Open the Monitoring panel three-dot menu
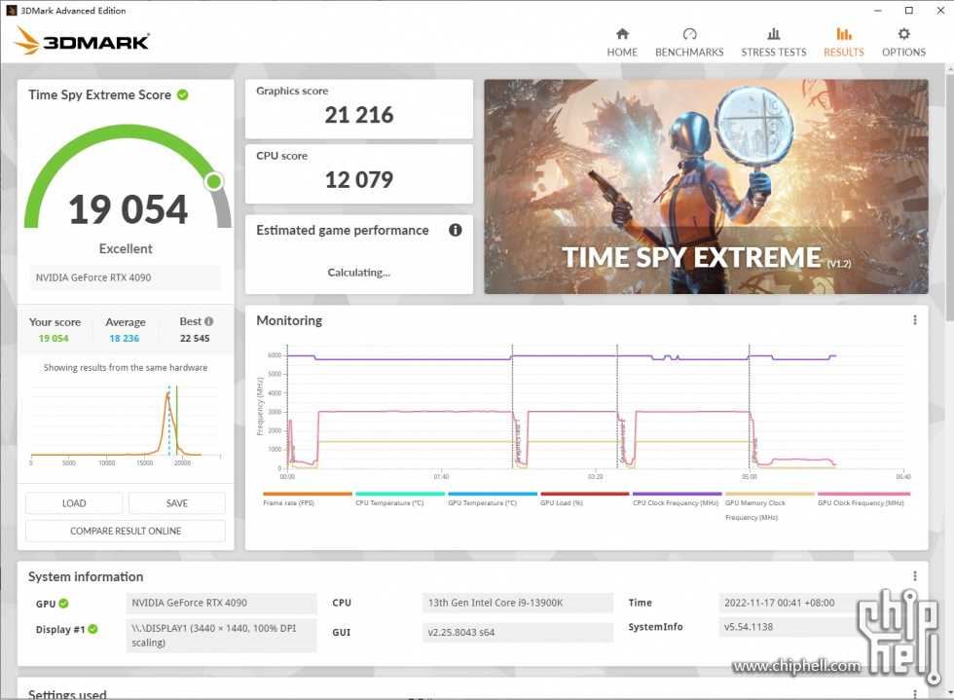Image resolution: width=954 pixels, height=700 pixels. click(x=914, y=320)
